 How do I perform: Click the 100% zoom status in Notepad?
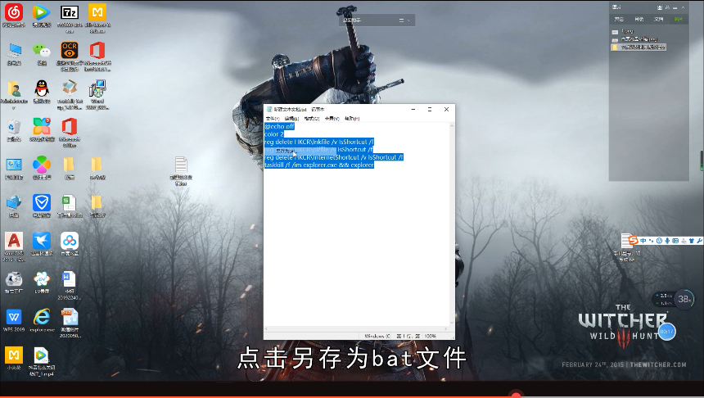430,336
